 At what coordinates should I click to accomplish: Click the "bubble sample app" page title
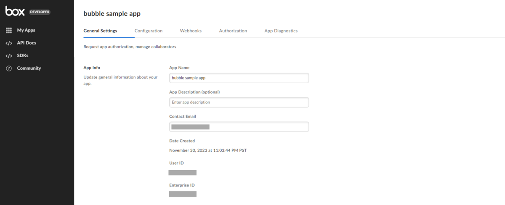tap(112, 13)
